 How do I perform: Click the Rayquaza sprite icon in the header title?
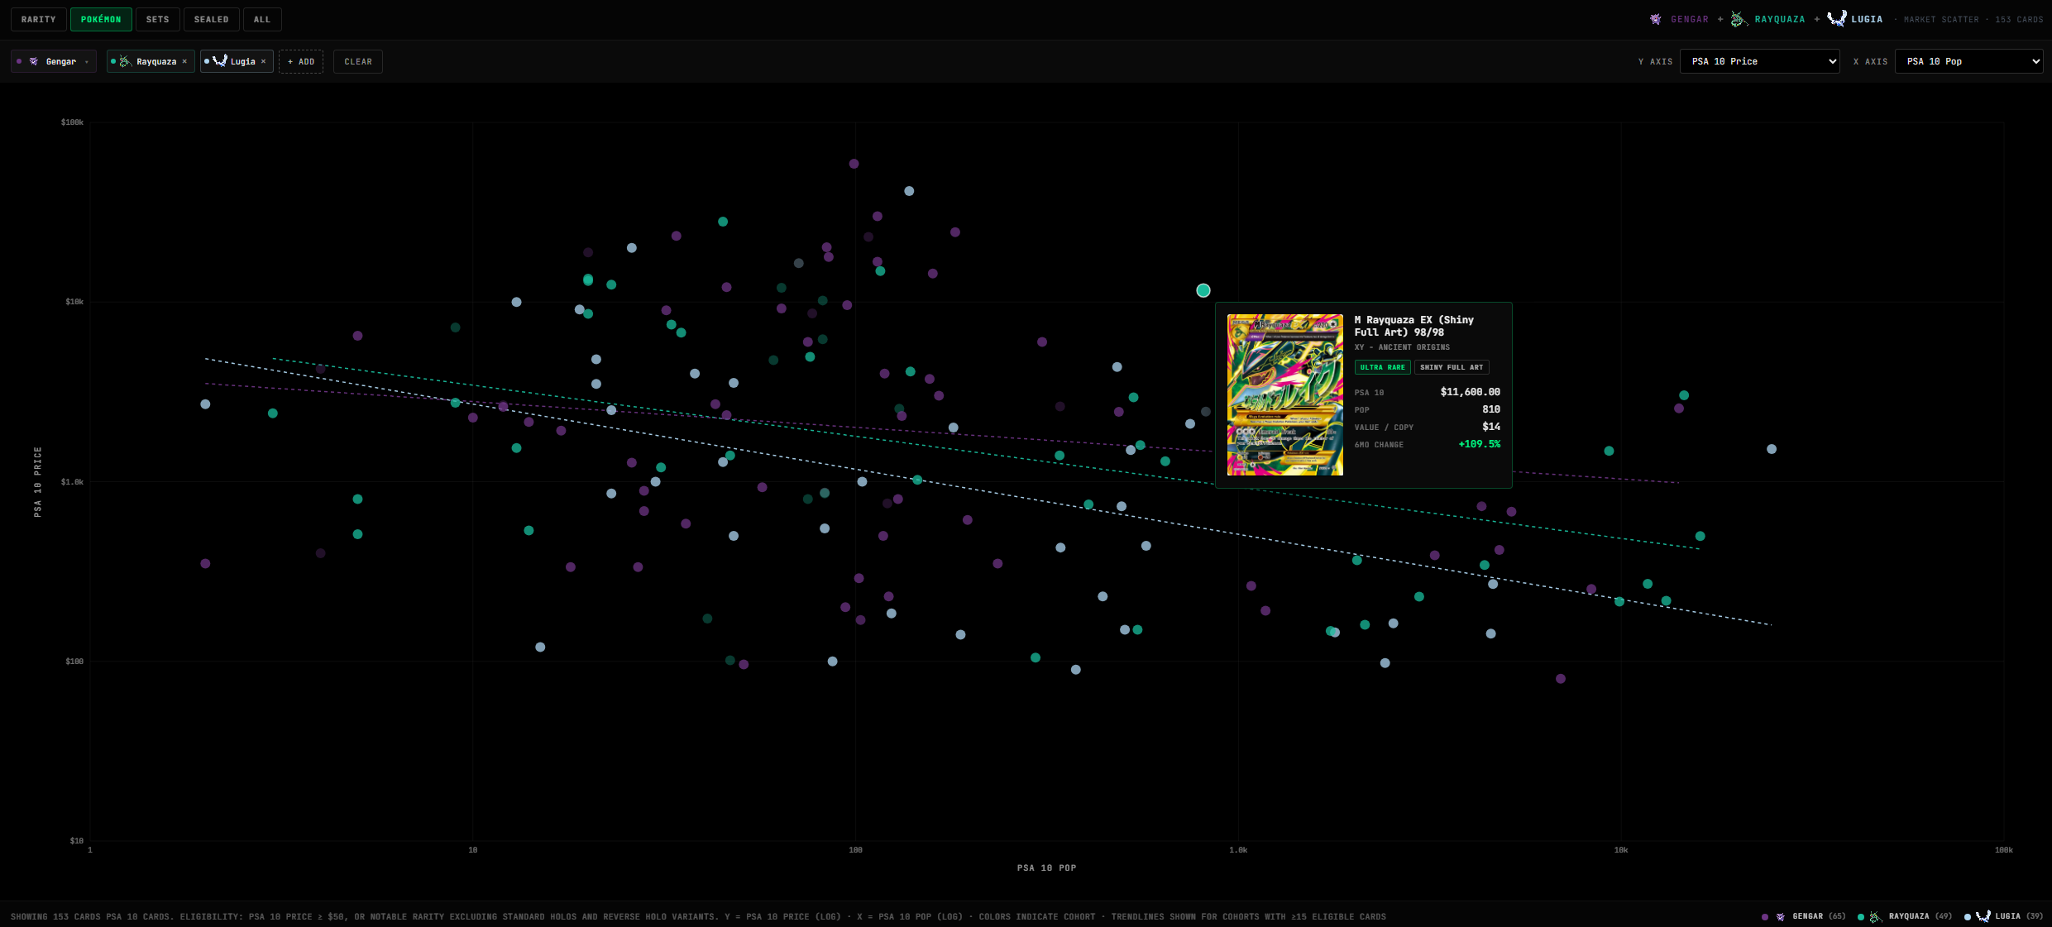coord(1739,19)
